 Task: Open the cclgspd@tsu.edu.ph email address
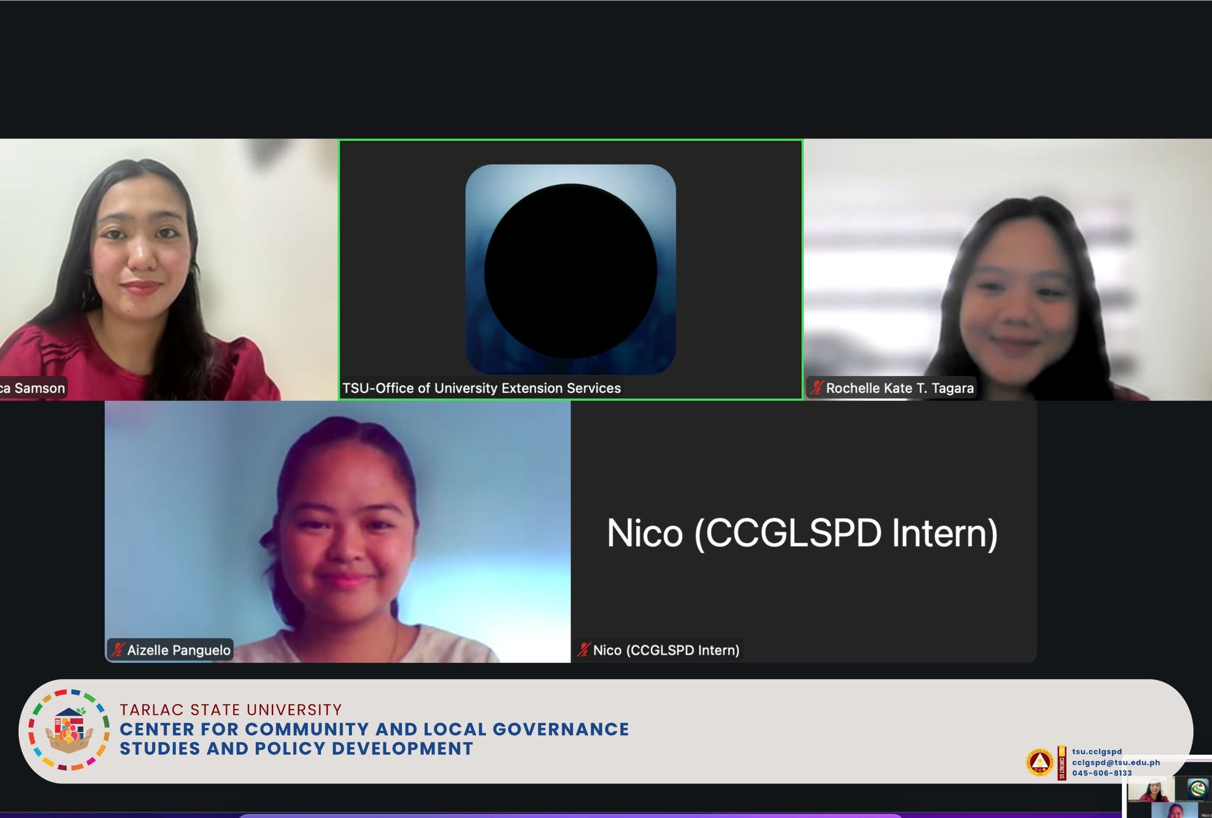1116,762
